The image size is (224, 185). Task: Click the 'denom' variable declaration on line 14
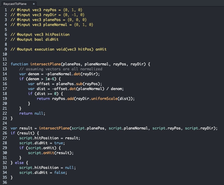[x=33, y=74]
